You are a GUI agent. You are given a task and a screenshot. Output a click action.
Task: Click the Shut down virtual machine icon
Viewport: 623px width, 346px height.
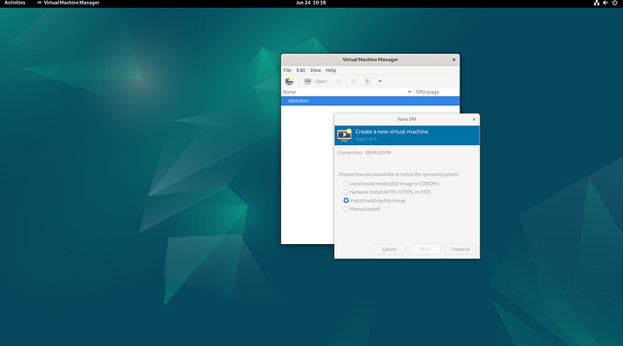tap(367, 81)
